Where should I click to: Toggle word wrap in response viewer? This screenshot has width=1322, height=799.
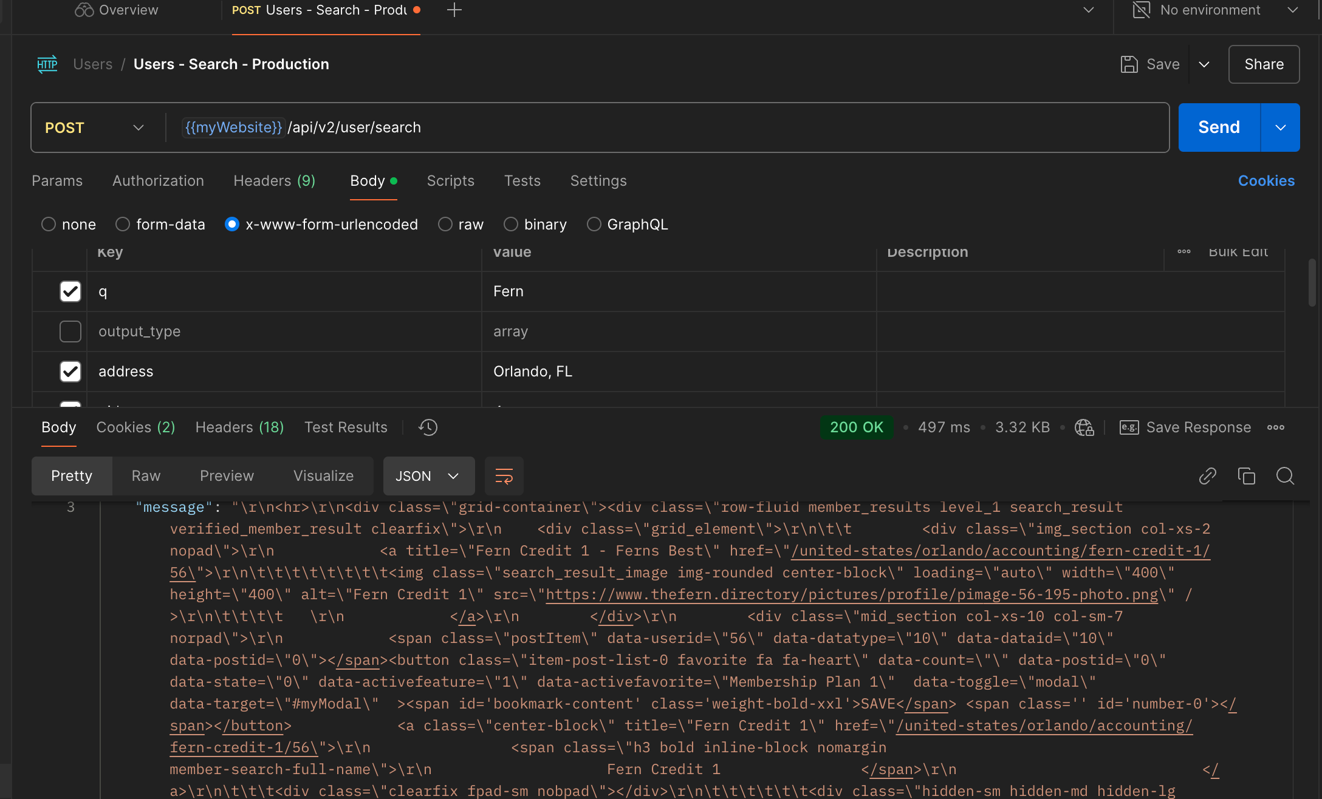(504, 476)
